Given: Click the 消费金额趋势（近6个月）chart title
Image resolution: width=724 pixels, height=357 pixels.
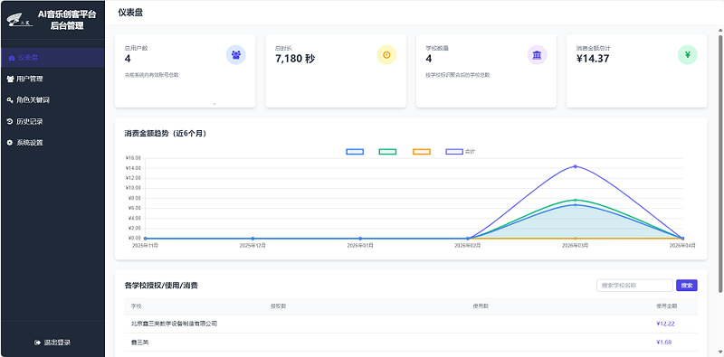Looking at the screenshot, I should (166, 134).
